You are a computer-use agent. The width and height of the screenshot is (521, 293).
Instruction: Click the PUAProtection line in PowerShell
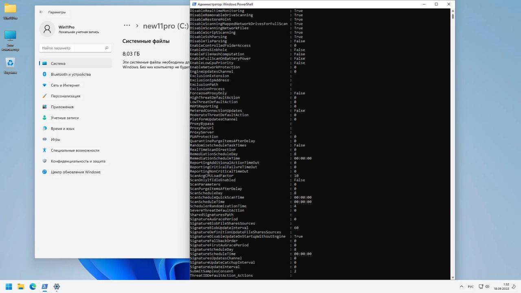pyautogui.click(x=243, y=137)
